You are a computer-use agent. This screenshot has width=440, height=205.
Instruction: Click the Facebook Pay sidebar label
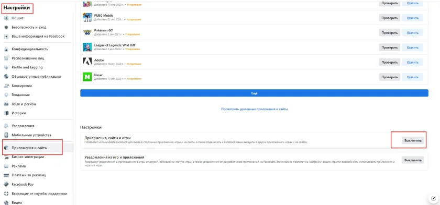click(x=23, y=184)
